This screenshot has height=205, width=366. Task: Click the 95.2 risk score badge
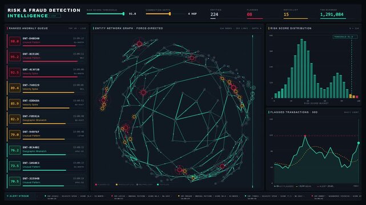click(x=15, y=57)
